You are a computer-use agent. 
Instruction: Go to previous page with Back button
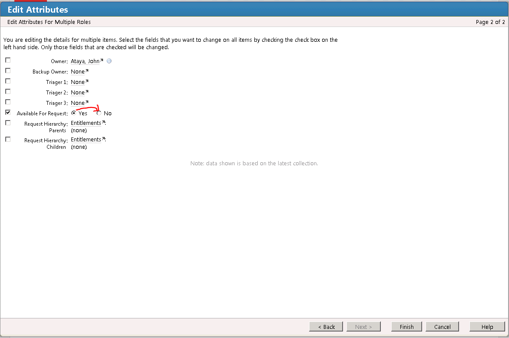click(x=326, y=327)
